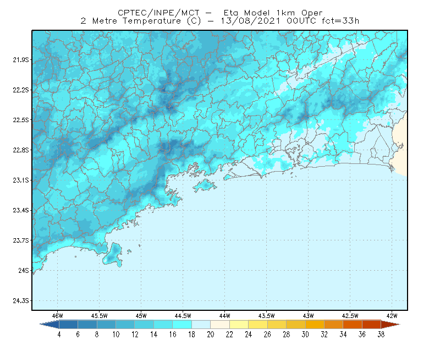Click the colorbar value 10
Image resolution: width=440 pixels, height=340 pixels.
point(116,334)
